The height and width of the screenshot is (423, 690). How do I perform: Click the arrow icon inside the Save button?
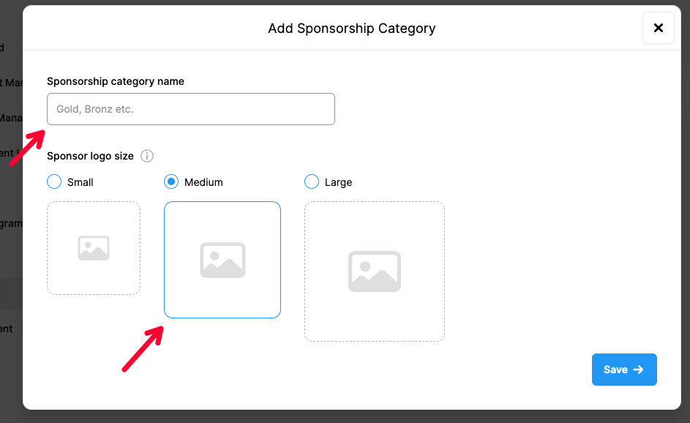638,370
